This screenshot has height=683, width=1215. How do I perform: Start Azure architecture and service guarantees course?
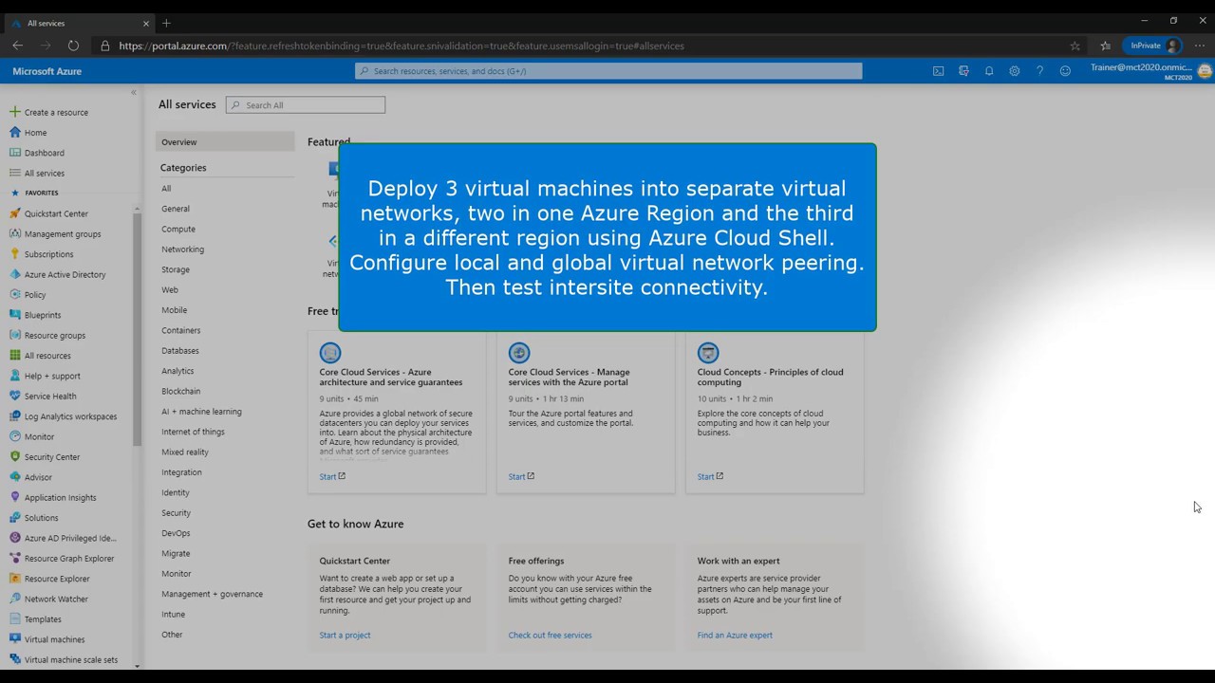[x=332, y=476]
